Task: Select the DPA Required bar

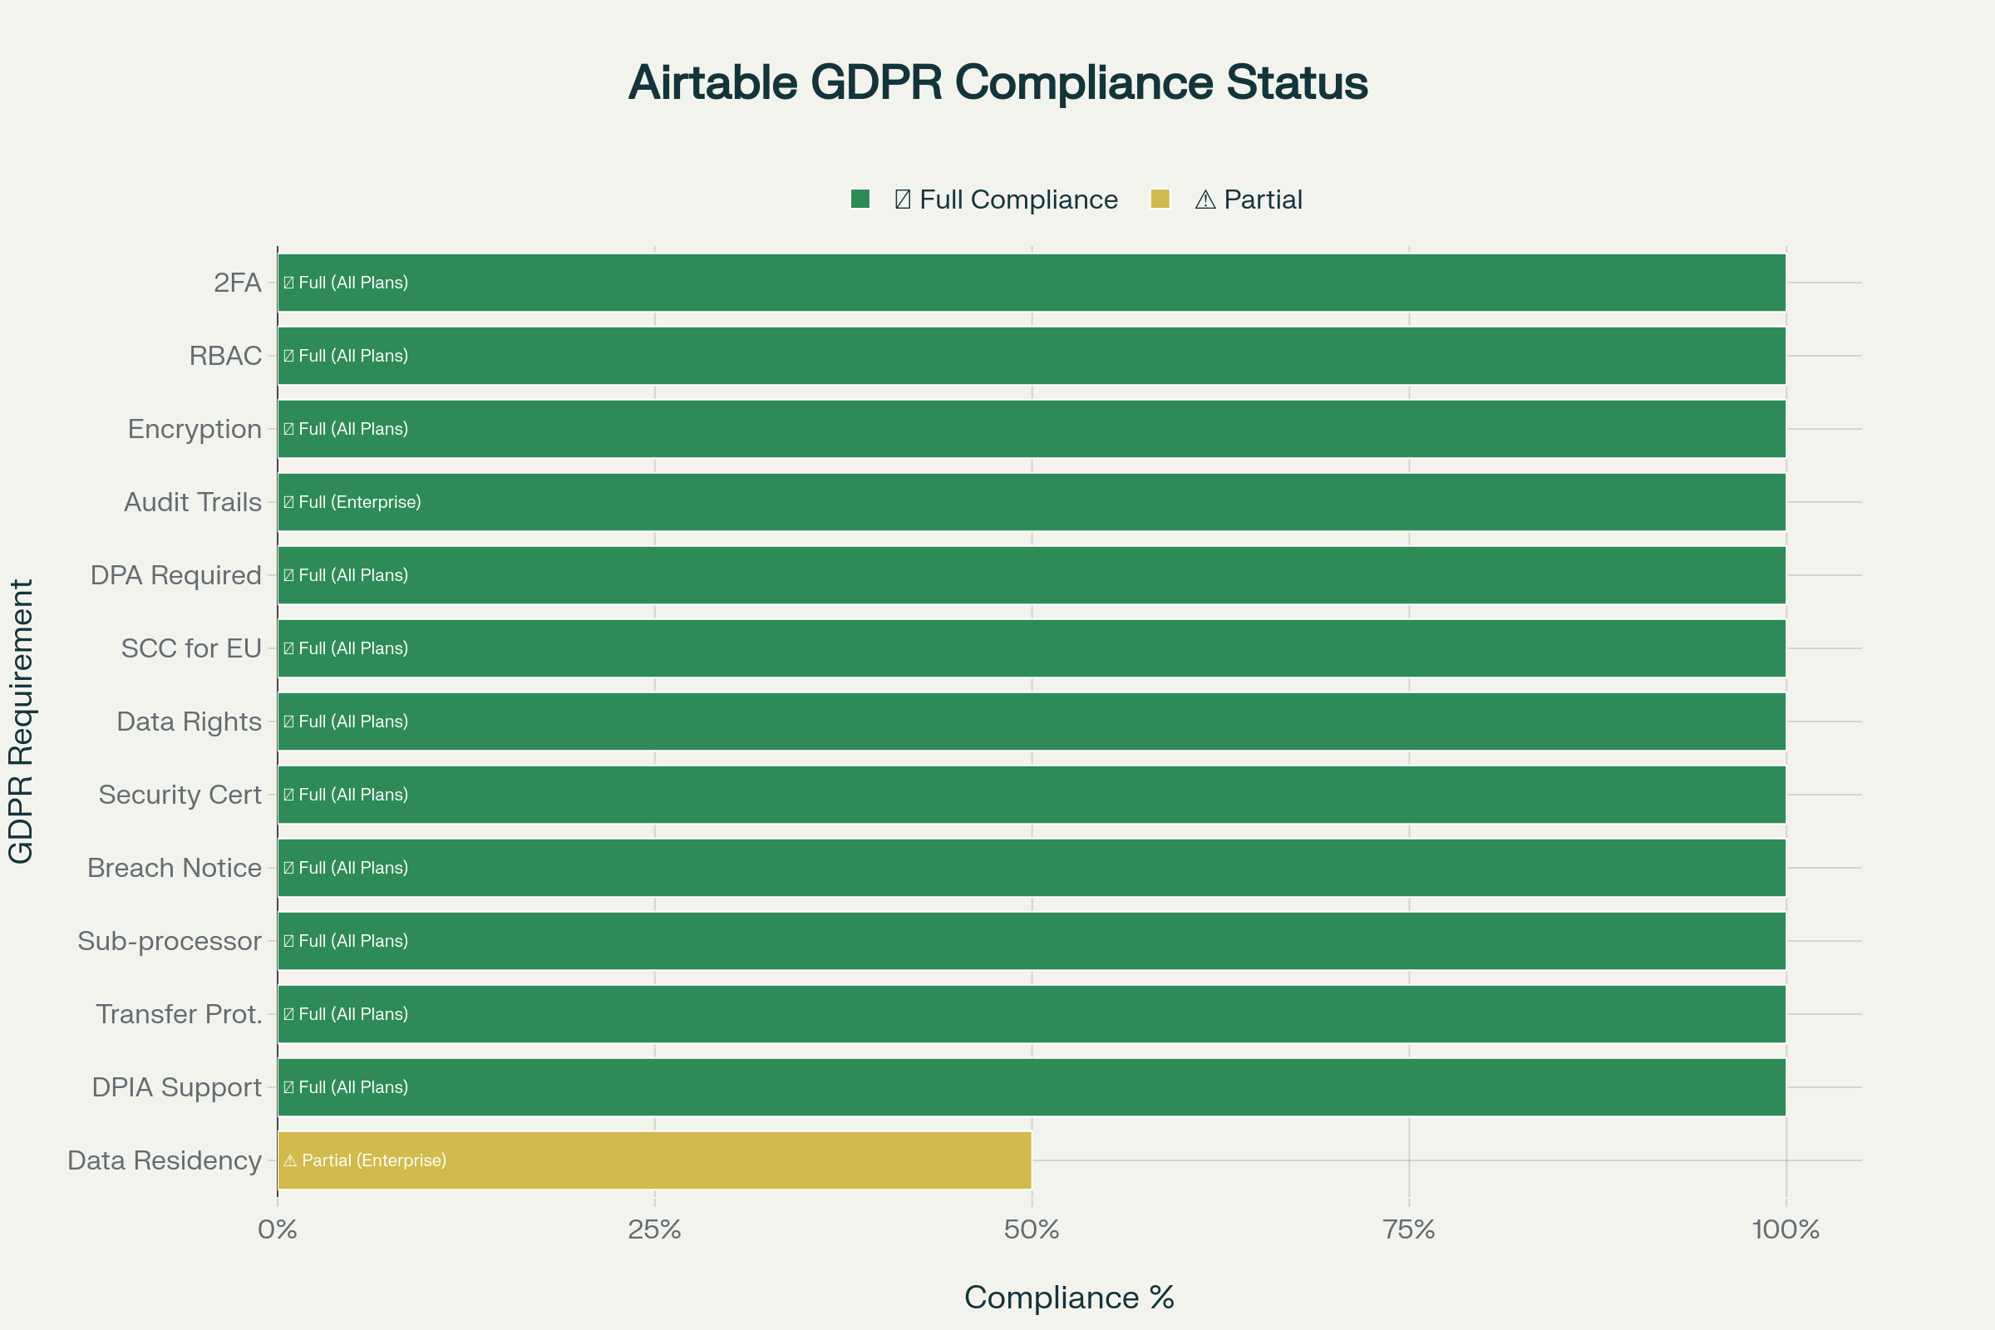Action: coord(1032,575)
